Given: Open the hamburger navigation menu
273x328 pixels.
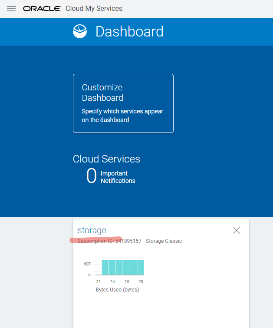Looking at the screenshot, I should [11, 9].
